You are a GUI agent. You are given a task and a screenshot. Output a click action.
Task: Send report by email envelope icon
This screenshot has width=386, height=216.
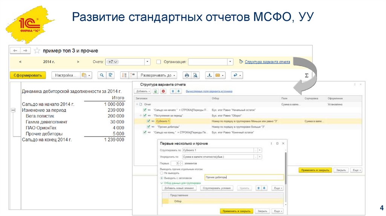pos(219,75)
